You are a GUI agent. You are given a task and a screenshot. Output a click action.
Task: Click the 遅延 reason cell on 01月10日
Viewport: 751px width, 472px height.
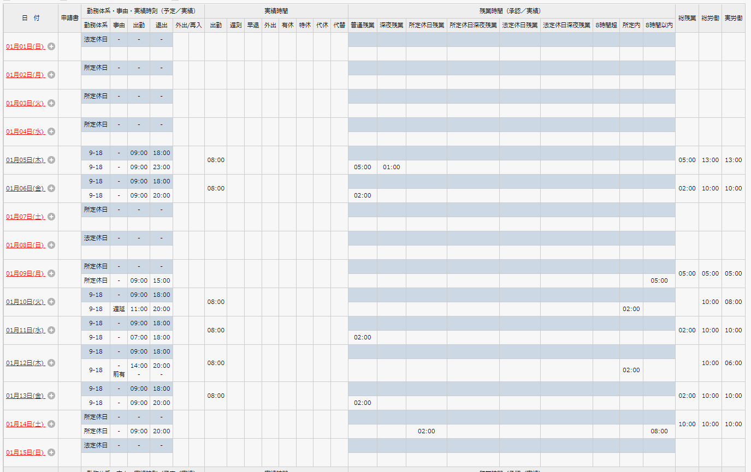pyautogui.click(x=119, y=309)
